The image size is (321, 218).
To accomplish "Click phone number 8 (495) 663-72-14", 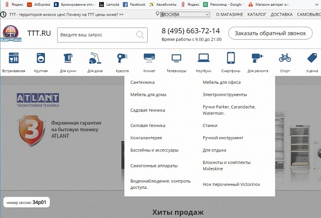I will coord(191,31).
